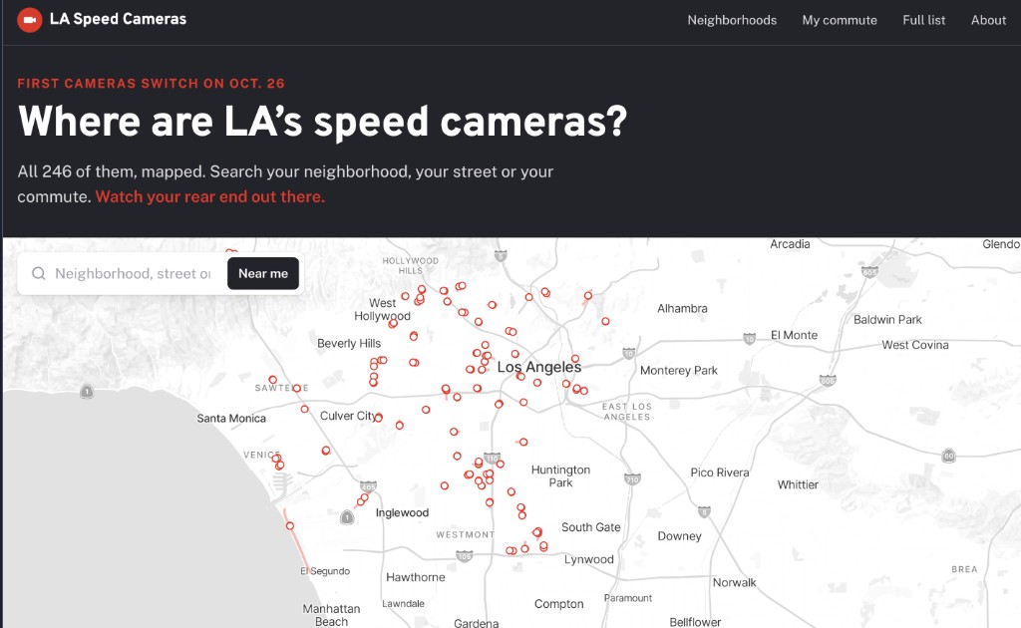The image size is (1021, 628).
Task: Open the LA Speed Cameras home title
Action: click(118, 19)
